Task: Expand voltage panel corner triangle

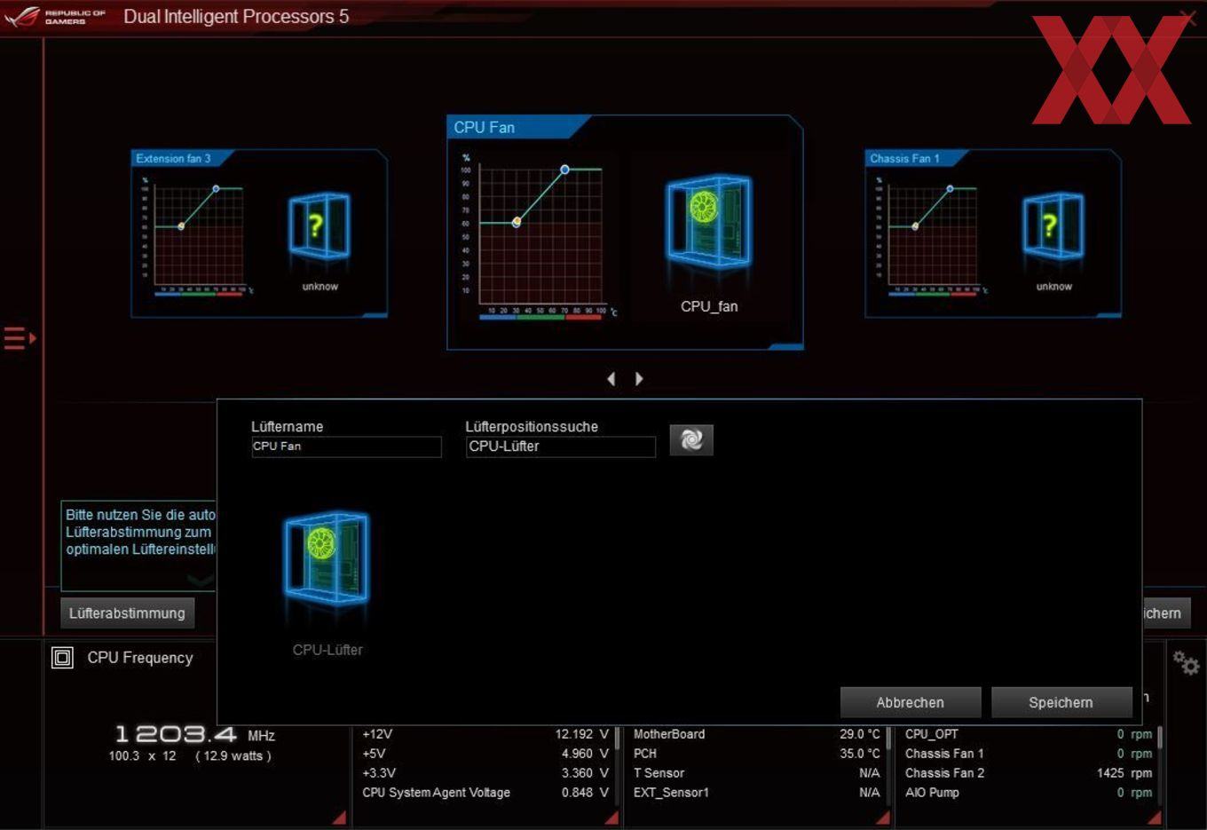Action: click(611, 818)
